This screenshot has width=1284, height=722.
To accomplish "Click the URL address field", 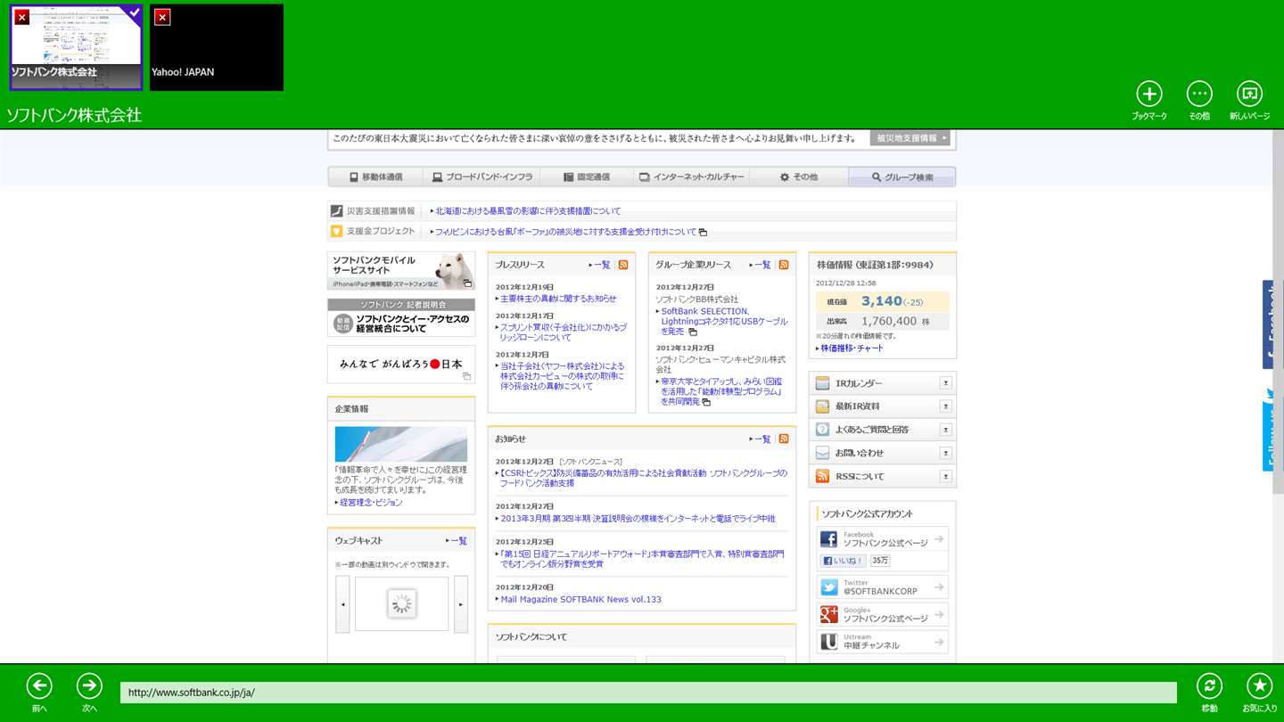I will click(x=648, y=693).
